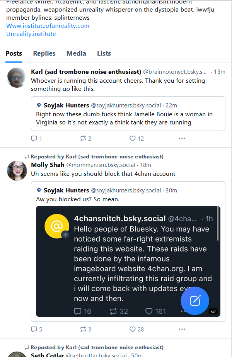Click Molly Shah's display name
232x357 pixels.
tap(48, 165)
